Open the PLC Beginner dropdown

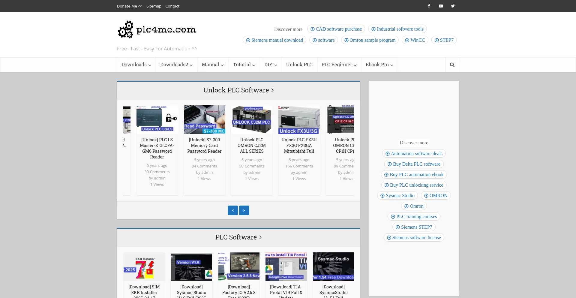(x=339, y=65)
